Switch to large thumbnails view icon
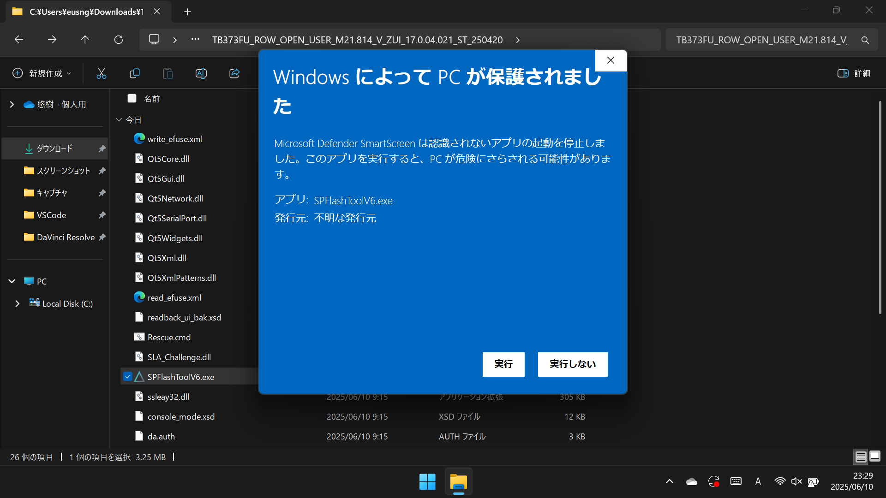886x498 pixels. [875, 456]
